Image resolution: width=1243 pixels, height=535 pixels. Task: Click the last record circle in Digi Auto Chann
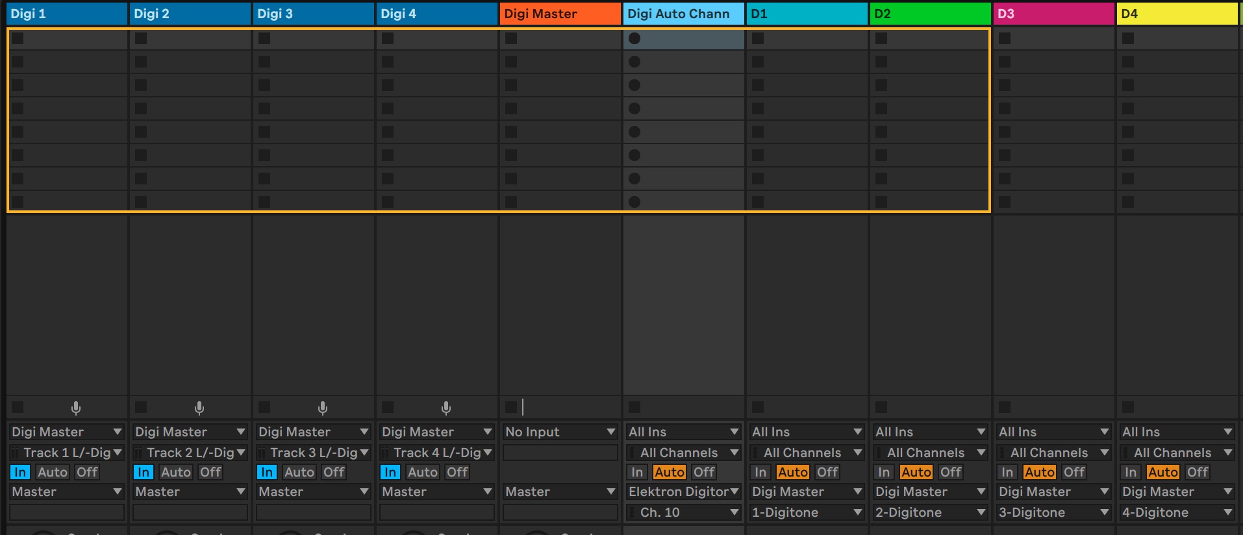coord(634,202)
